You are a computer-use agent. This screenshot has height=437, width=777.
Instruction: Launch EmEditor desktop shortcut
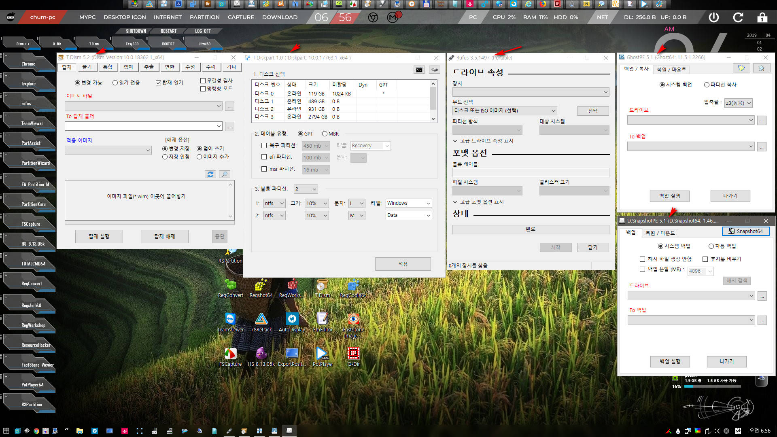tap(323, 322)
